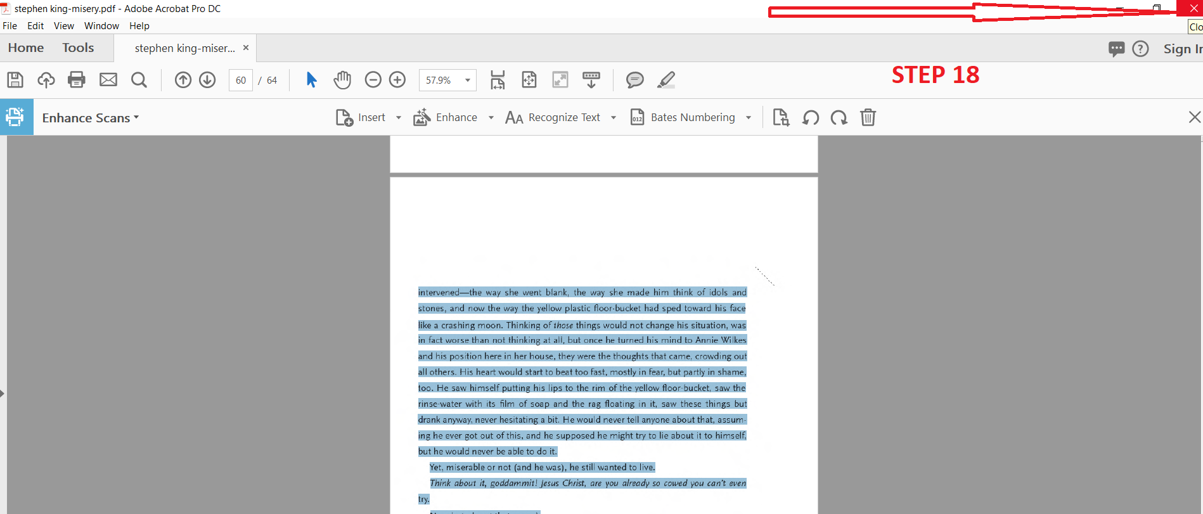
Task: Rotate page clockwise
Action: point(839,117)
